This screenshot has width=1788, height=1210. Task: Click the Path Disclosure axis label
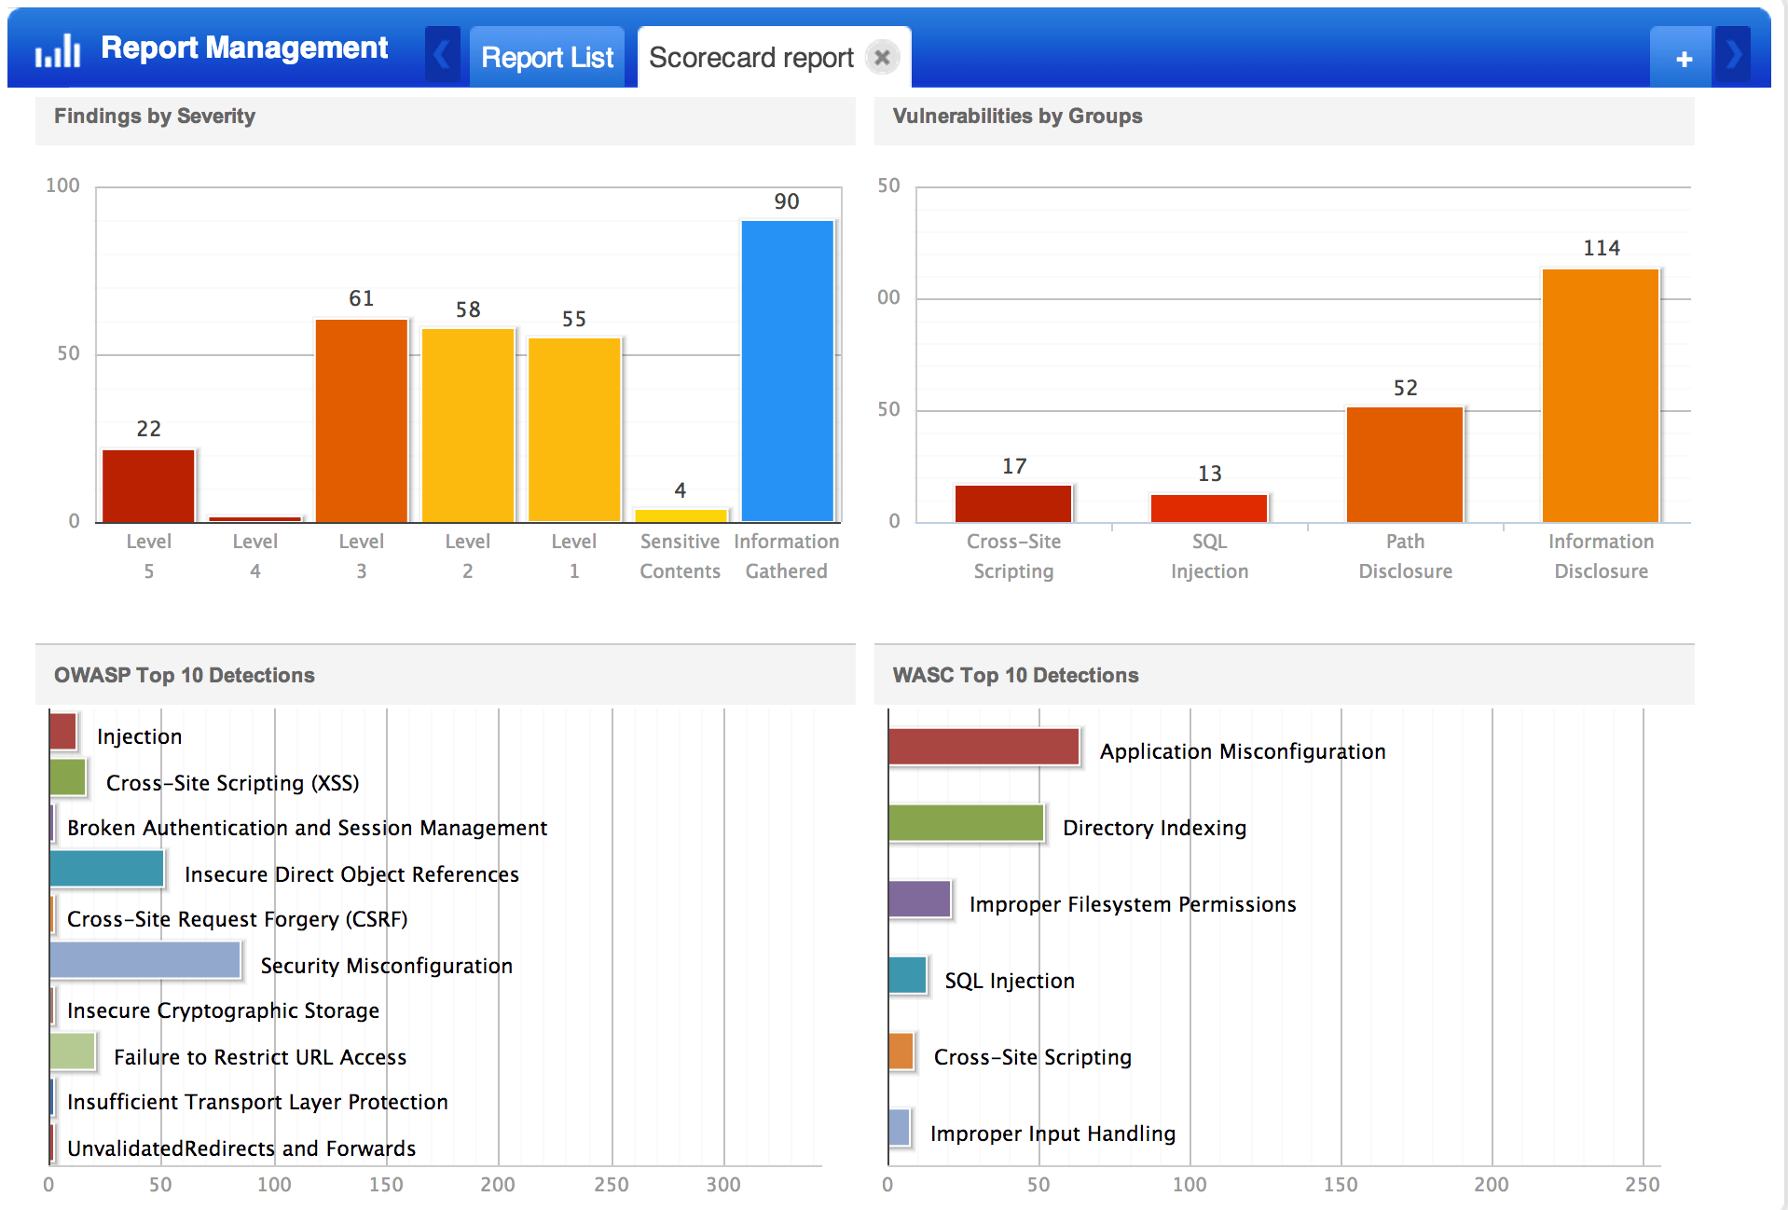point(1405,556)
